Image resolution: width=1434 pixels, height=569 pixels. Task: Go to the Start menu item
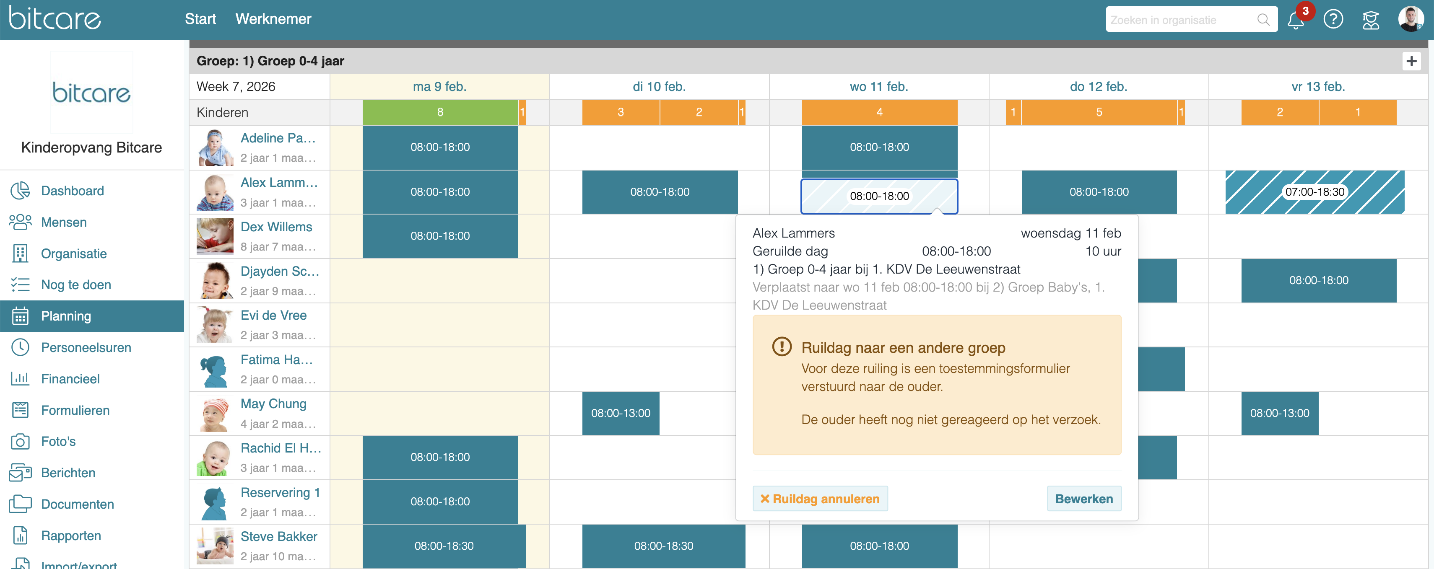(x=200, y=19)
